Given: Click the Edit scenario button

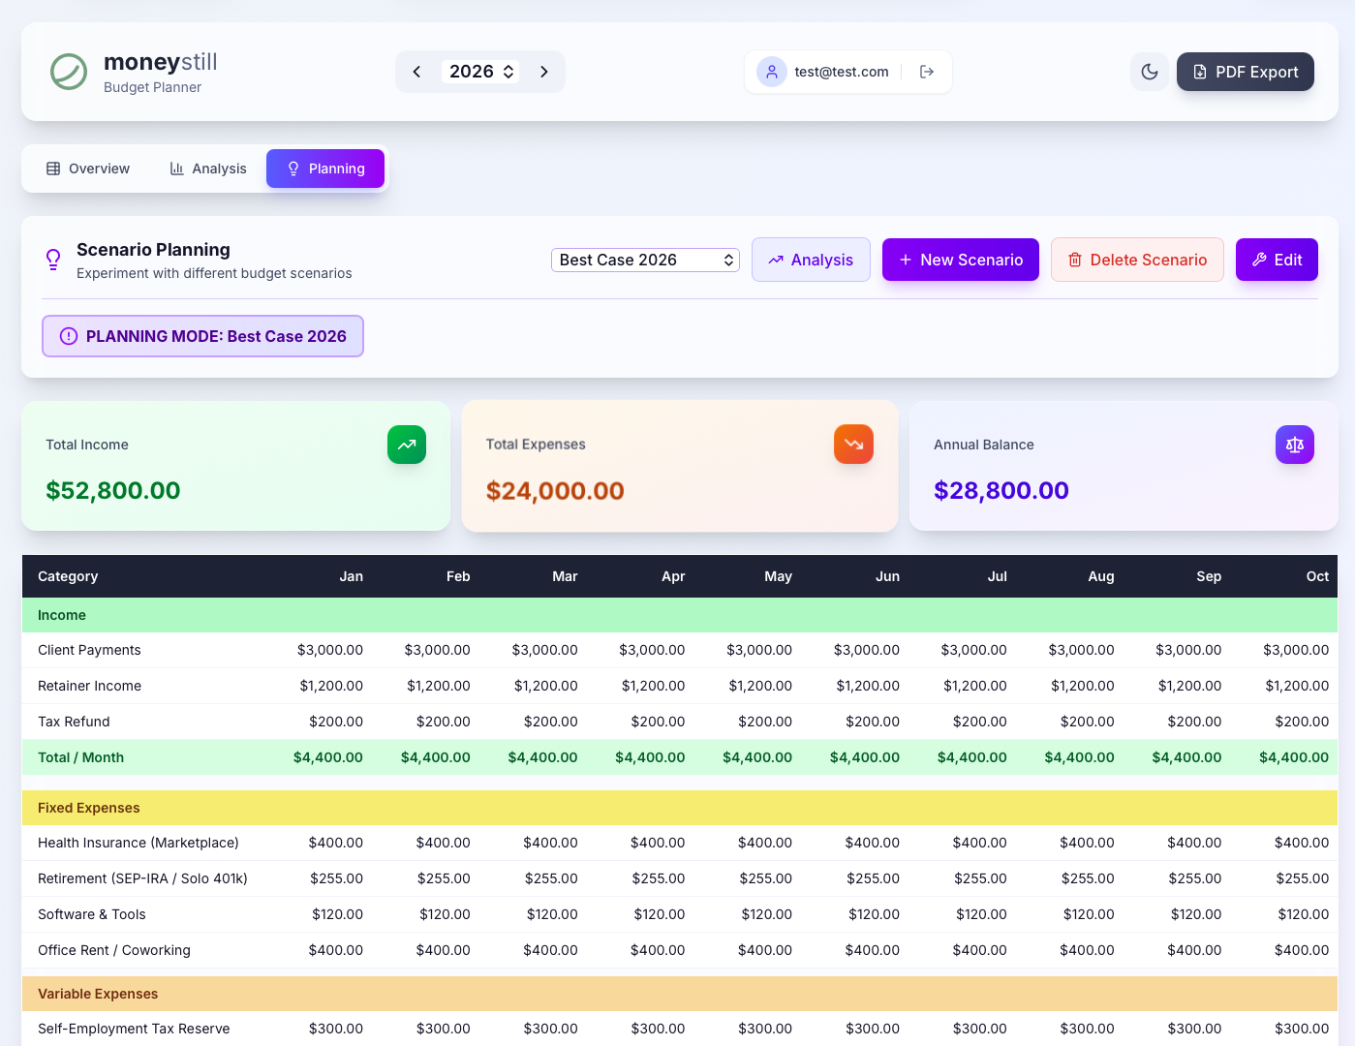Looking at the screenshot, I should click(1277, 260).
